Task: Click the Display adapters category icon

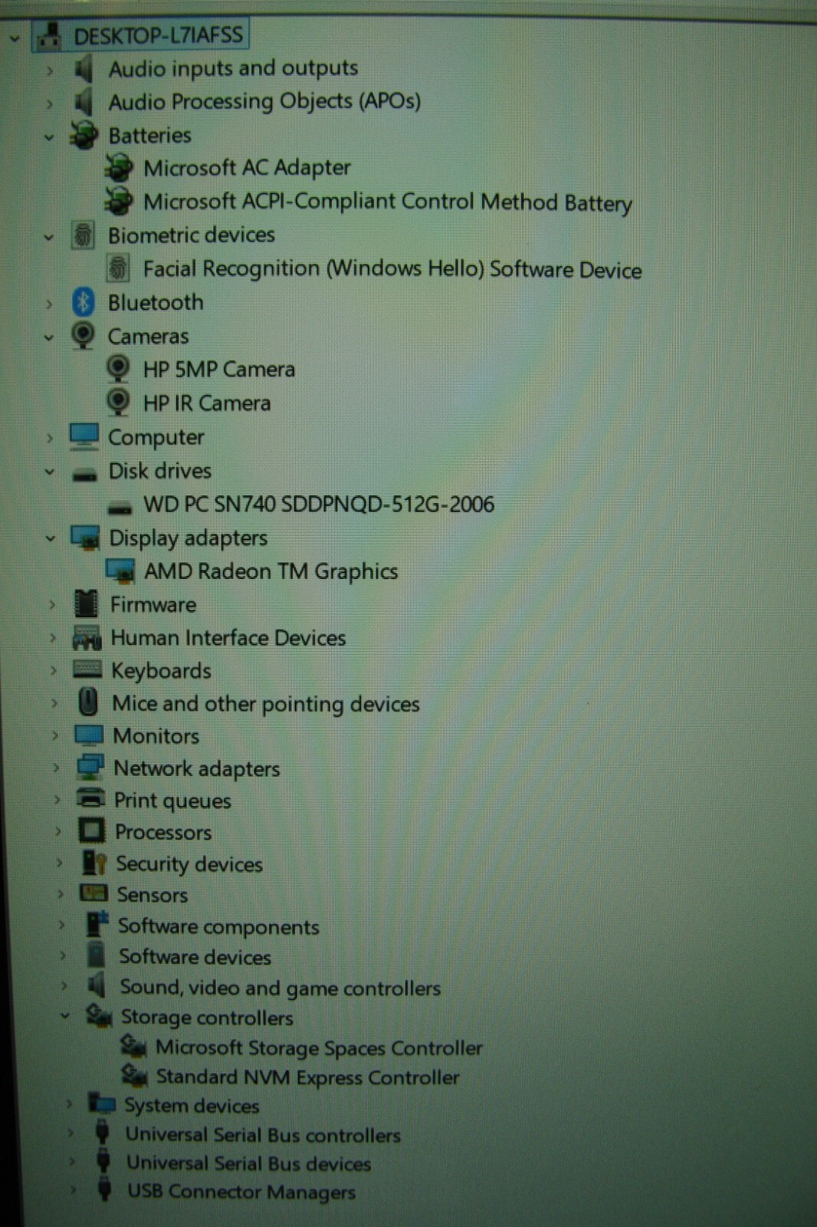Action: tap(85, 538)
